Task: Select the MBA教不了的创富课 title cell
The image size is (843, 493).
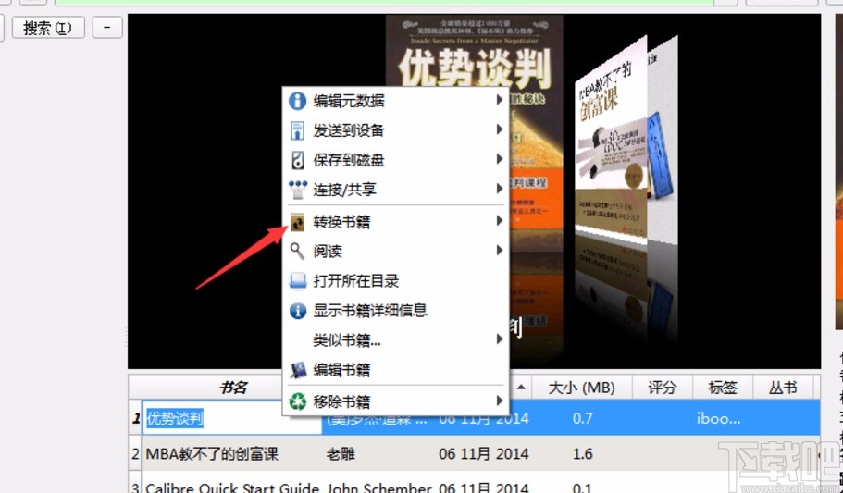Action: [232, 453]
